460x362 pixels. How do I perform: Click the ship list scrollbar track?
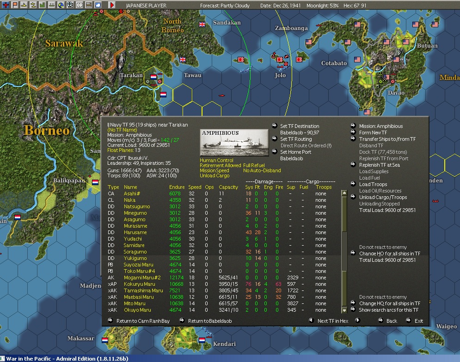pyautogui.click(x=344, y=252)
